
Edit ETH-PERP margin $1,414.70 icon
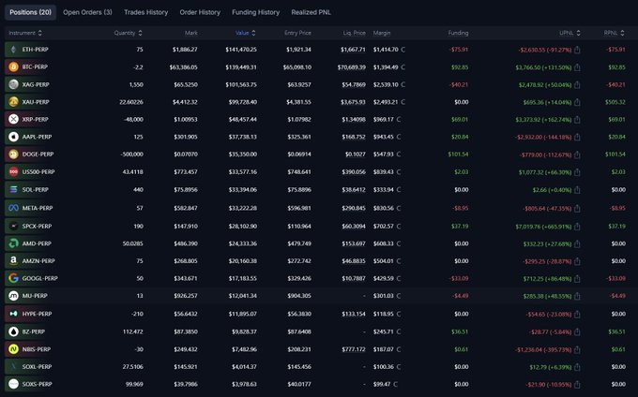[x=403, y=50]
